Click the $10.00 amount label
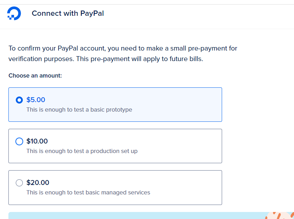 pos(37,141)
